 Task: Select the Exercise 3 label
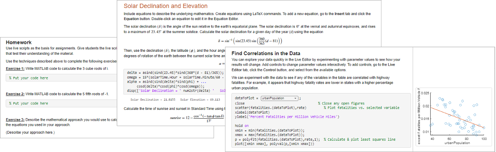(x=15, y=120)
